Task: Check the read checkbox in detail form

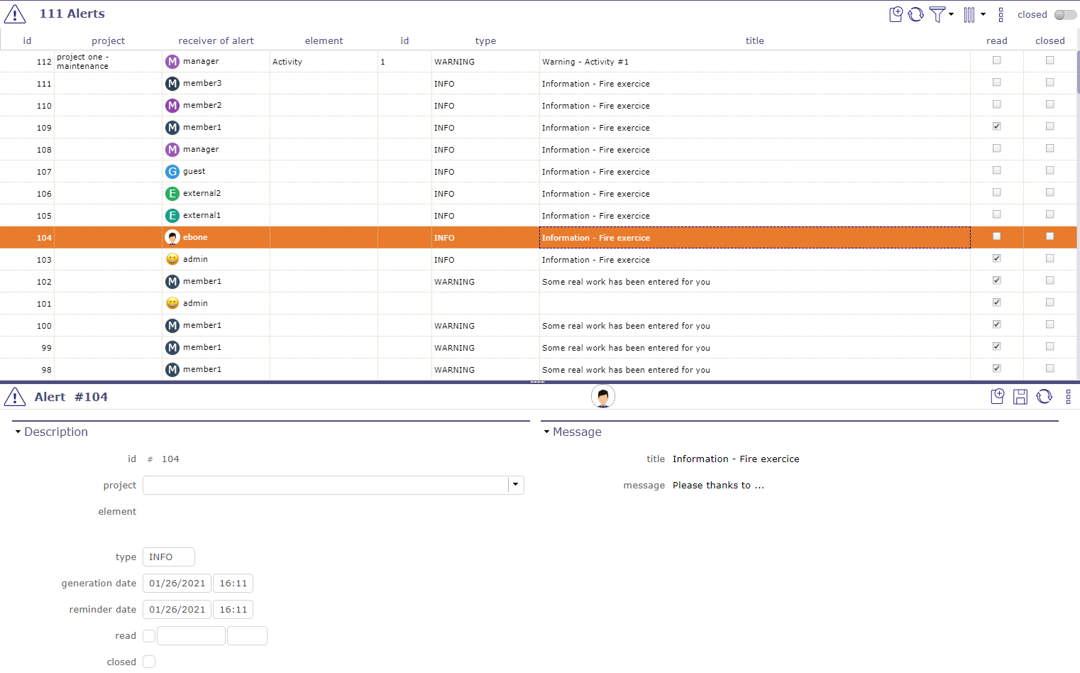Action: click(149, 636)
